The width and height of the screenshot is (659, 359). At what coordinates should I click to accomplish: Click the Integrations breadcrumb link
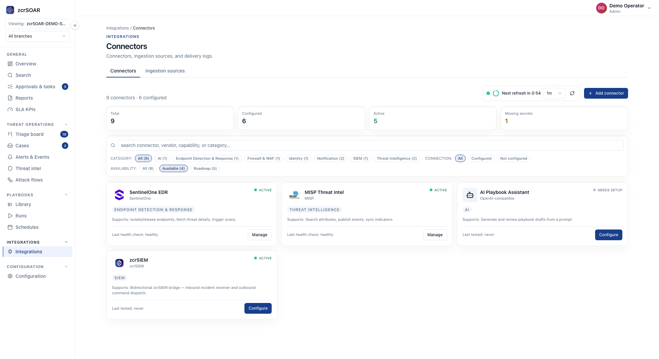[x=117, y=28]
